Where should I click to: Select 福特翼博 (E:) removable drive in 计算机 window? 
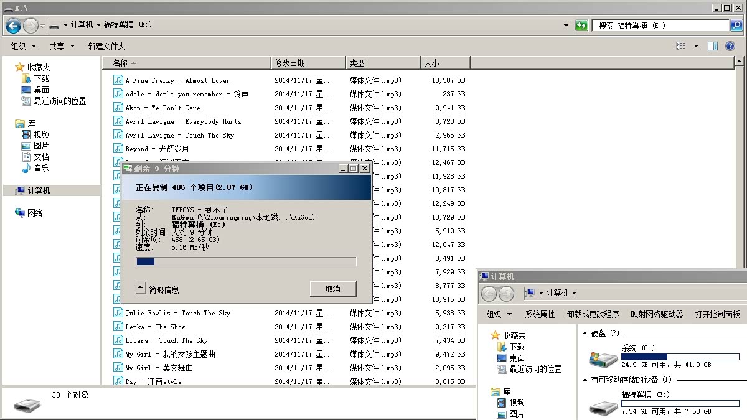click(x=603, y=404)
